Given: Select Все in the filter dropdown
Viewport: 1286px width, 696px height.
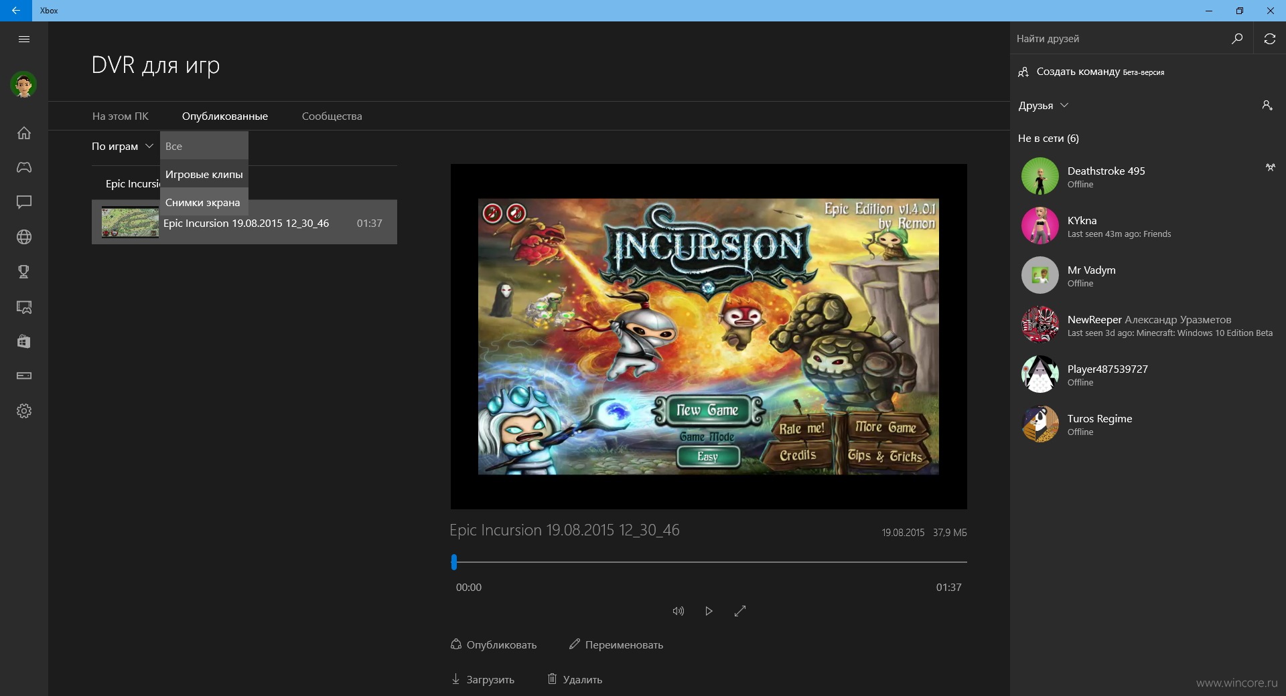Looking at the screenshot, I should 204,146.
